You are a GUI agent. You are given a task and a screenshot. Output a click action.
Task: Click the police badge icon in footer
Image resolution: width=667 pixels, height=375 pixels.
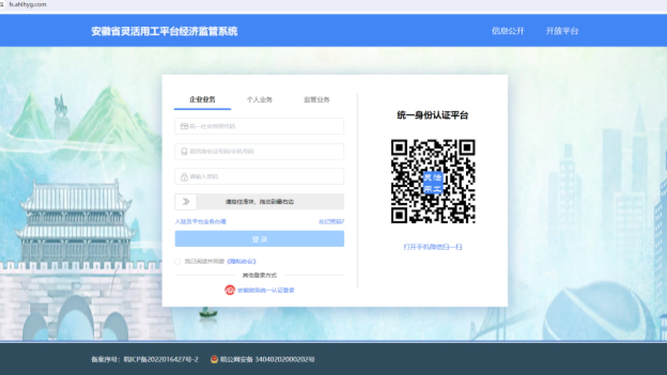coord(214,359)
